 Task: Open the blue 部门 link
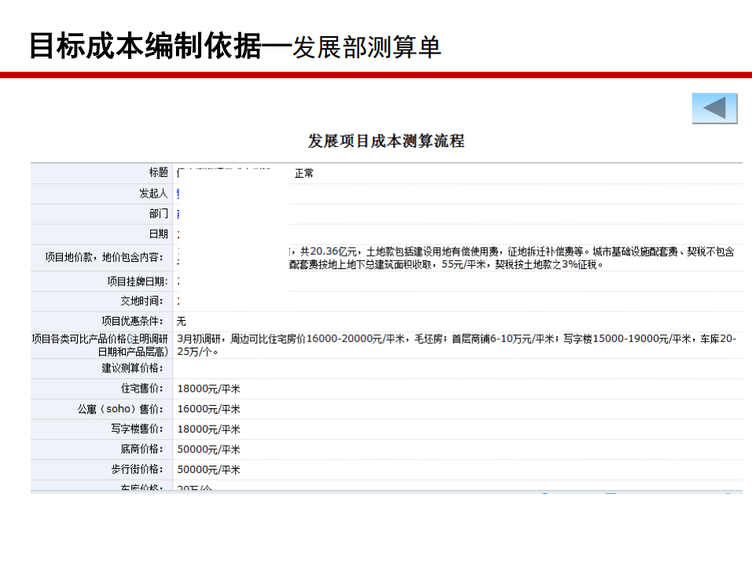click(x=179, y=214)
